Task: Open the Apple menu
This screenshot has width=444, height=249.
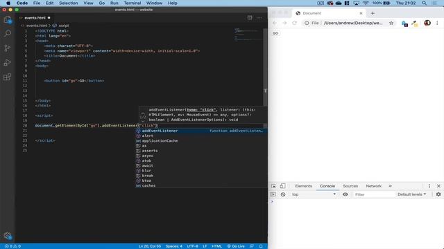Action: (8, 3)
